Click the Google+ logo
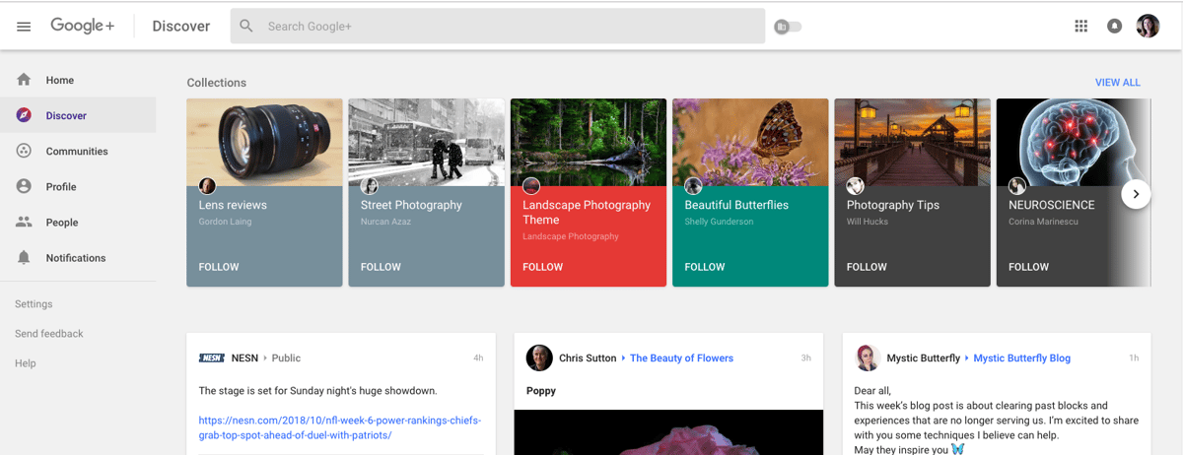Screen dimensions: 1183x455 [83, 26]
